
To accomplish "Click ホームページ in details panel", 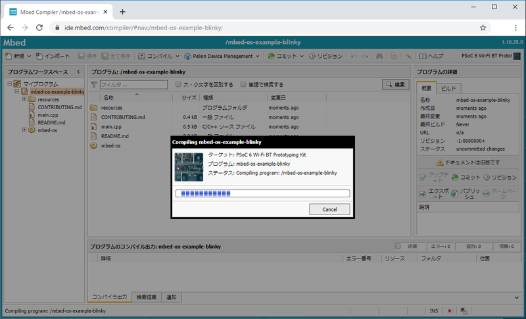I will pos(500,193).
